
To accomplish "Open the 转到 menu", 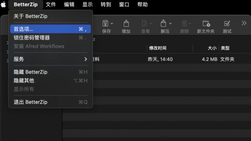I will pyautogui.click(x=106, y=4).
